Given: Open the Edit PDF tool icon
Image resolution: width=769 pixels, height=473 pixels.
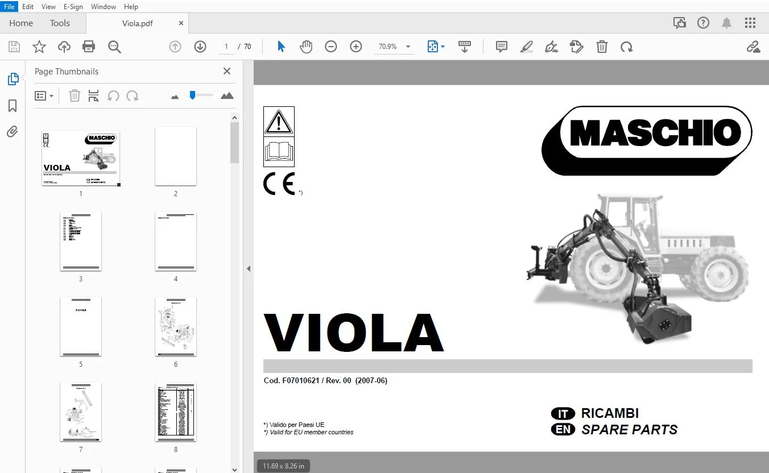Looking at the screenshot, I should [x=577, y=47].
